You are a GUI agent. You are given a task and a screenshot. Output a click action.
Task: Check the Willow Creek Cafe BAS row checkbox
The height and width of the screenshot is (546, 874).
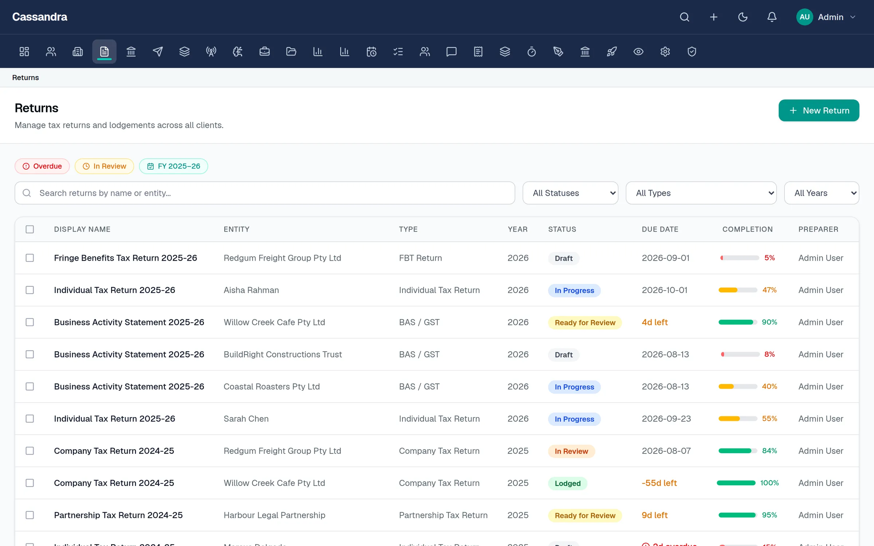click(x=30, y=322)
